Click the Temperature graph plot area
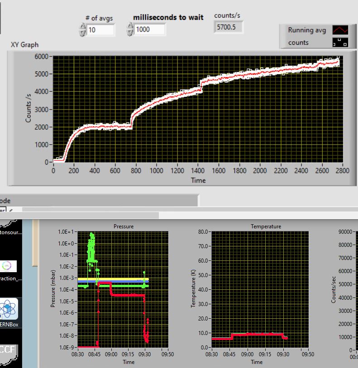358x368 pixels. (259, 289)
